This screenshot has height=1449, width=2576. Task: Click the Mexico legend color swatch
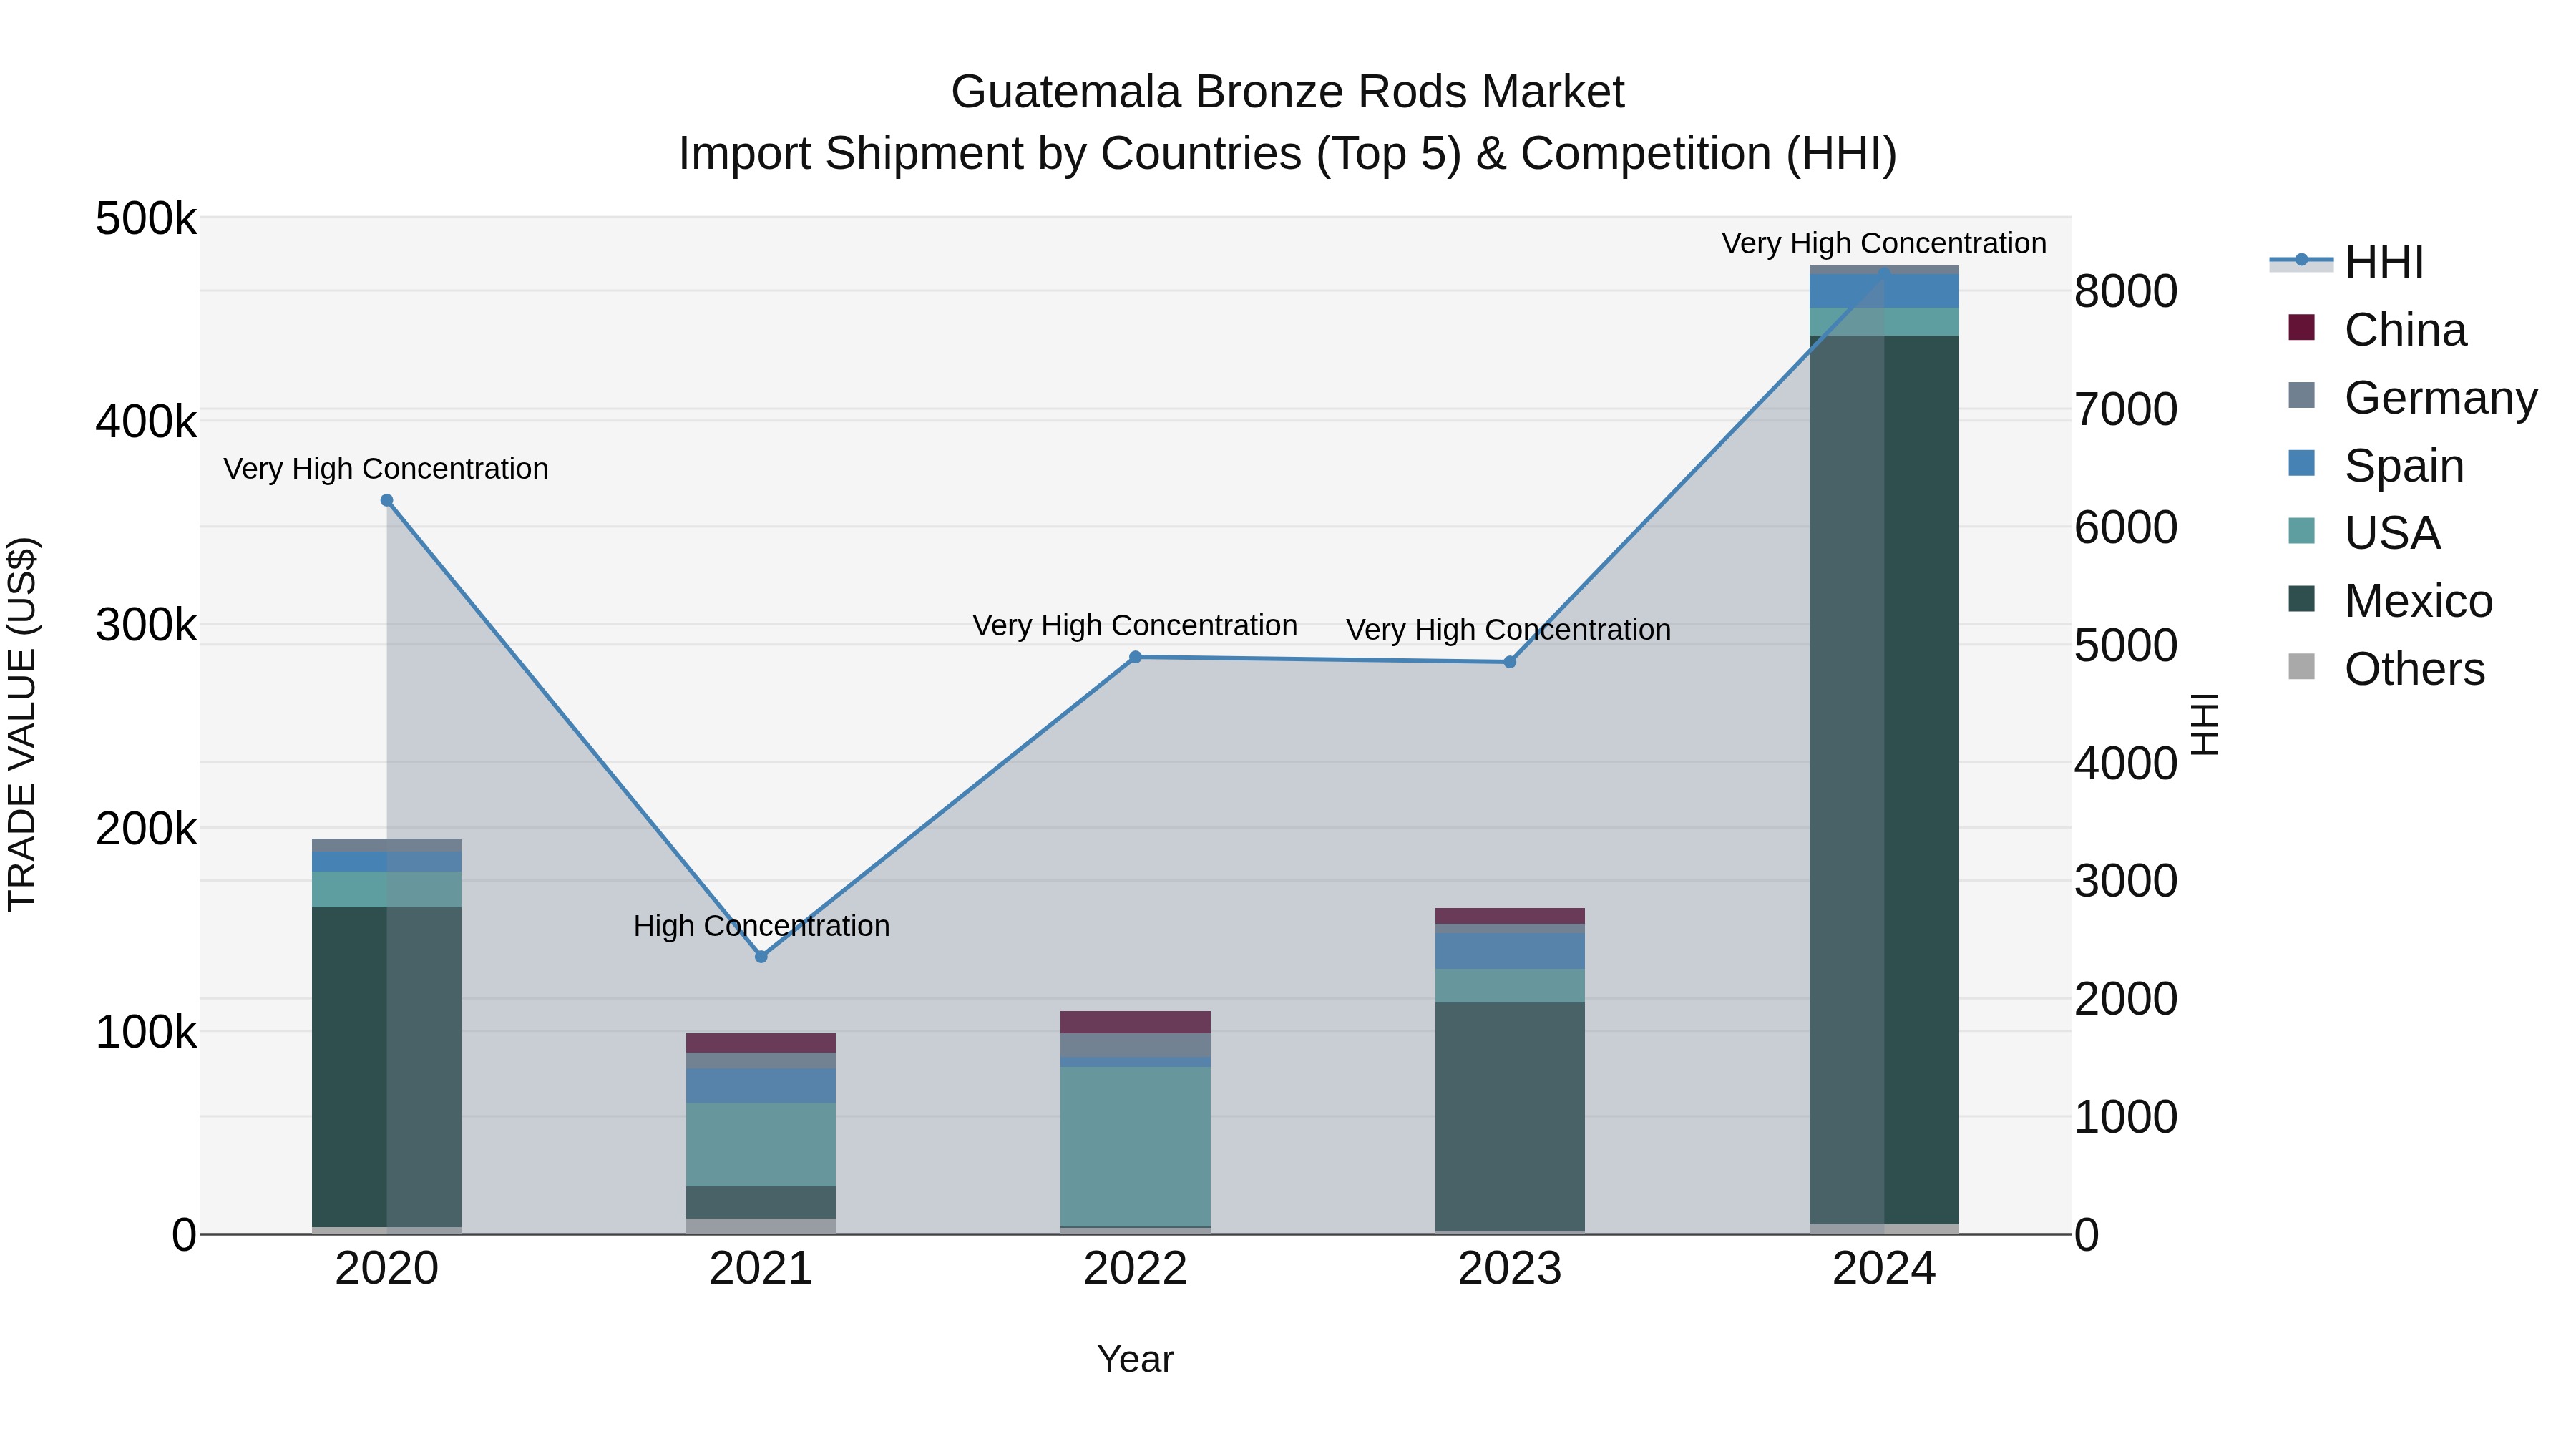(2301, 599)
